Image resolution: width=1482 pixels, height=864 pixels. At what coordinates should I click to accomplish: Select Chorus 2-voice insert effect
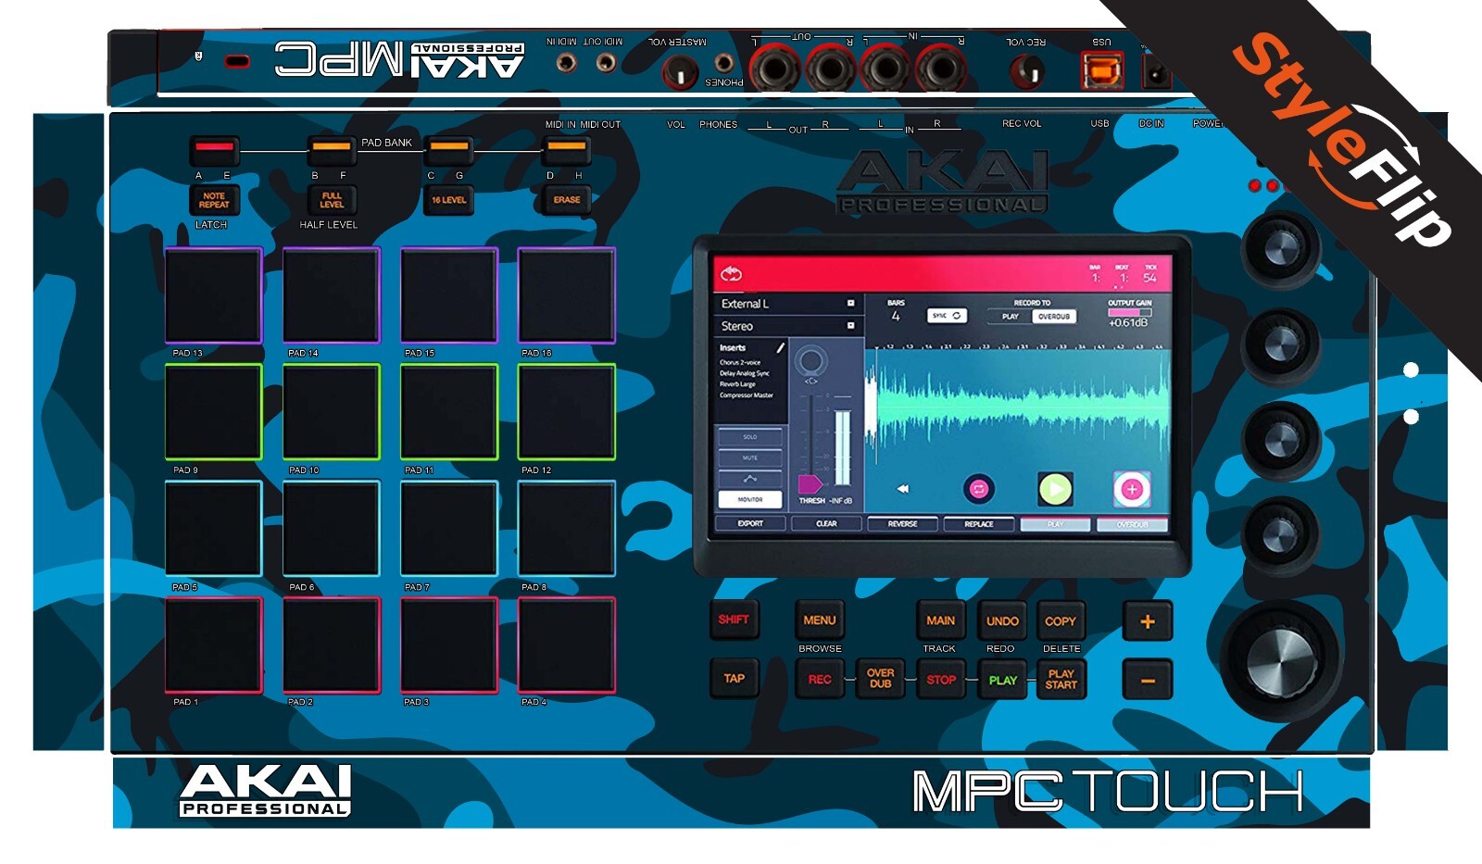click(740, 362)
